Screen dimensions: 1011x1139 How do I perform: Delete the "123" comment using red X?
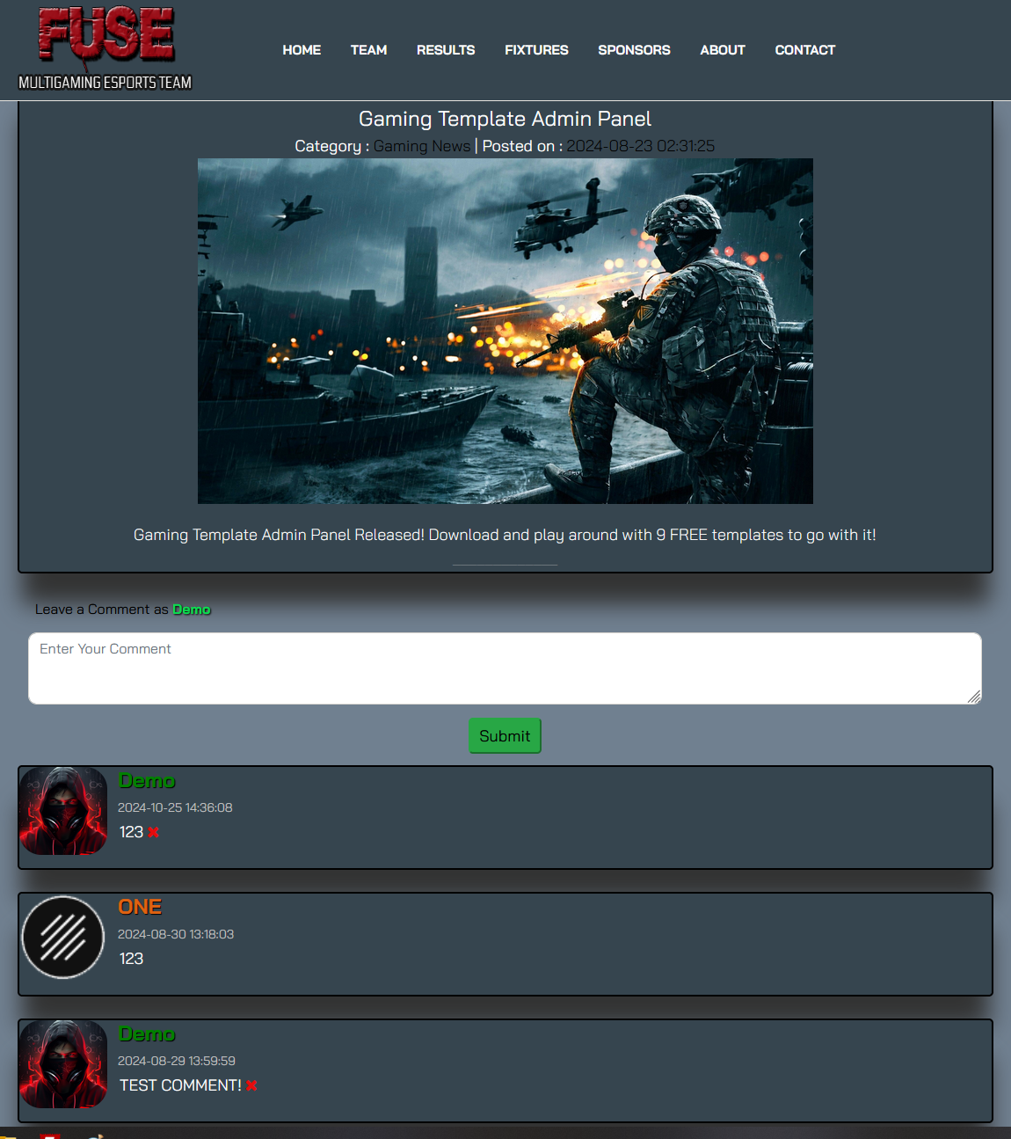pyautogui.click(x=154, y=832)
